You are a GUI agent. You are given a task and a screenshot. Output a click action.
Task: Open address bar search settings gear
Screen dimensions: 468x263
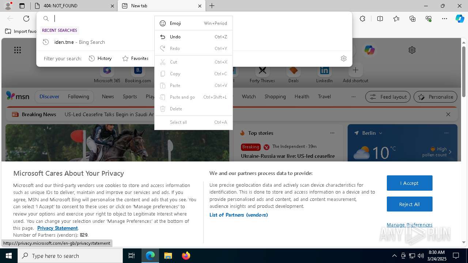(344, 58)
